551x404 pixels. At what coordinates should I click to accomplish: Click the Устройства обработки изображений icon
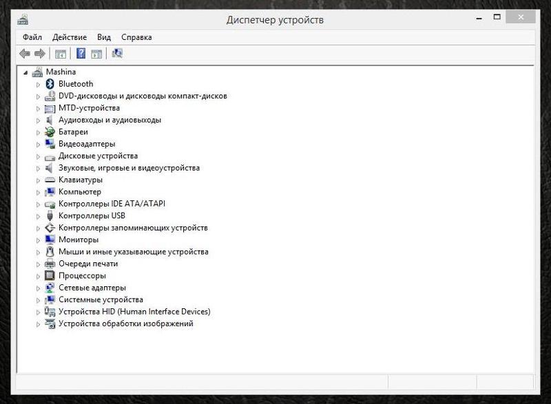click(x=50, y=323)
